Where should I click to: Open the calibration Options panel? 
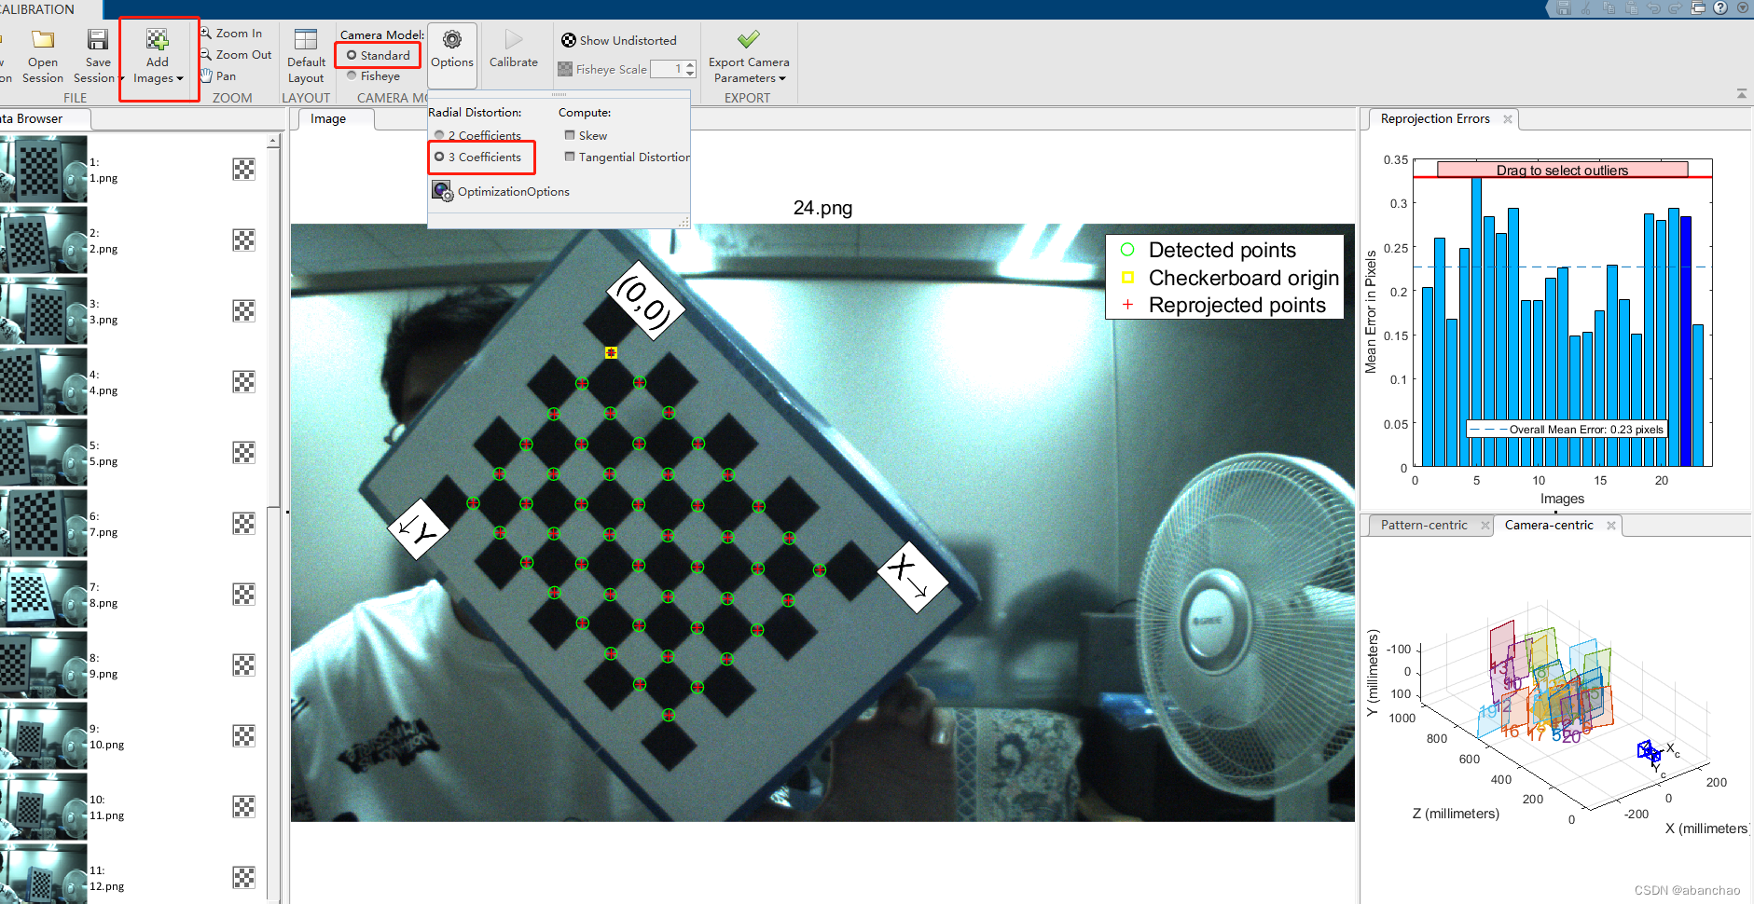tap(451, 54)
